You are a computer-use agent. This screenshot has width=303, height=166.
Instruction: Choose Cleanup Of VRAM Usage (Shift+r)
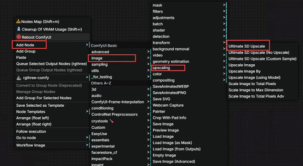(52, 29)
